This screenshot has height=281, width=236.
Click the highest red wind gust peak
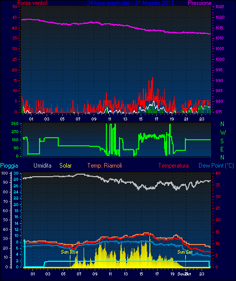pos(152,78)
